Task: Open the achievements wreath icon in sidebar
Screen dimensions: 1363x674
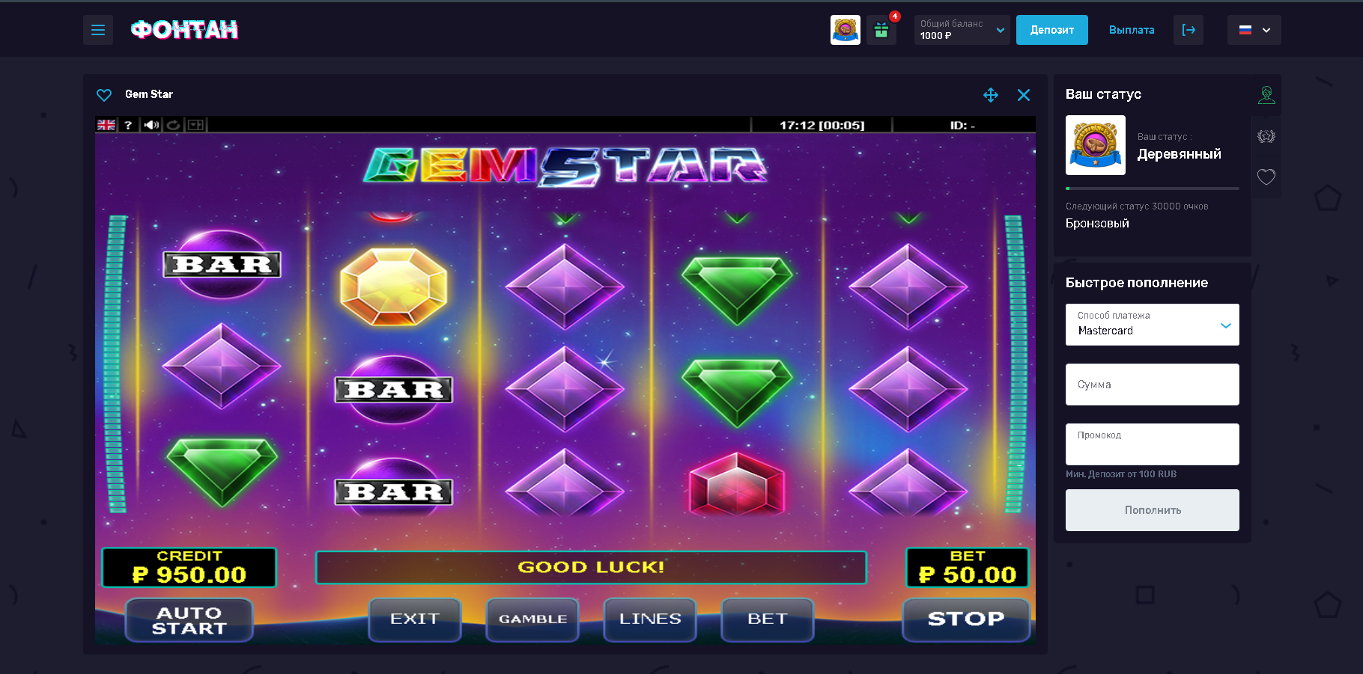Action: point(1266,136)
